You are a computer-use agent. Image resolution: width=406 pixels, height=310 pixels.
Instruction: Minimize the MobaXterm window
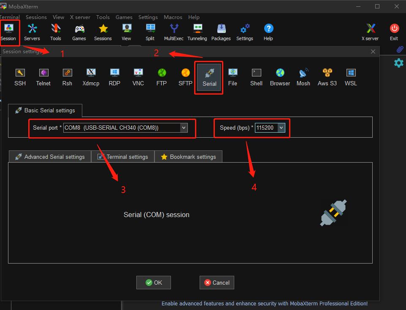point(358,6)
